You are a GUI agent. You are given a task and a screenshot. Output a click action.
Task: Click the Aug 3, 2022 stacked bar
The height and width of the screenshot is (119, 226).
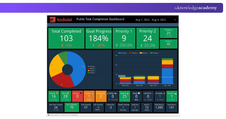click(139, 80)
